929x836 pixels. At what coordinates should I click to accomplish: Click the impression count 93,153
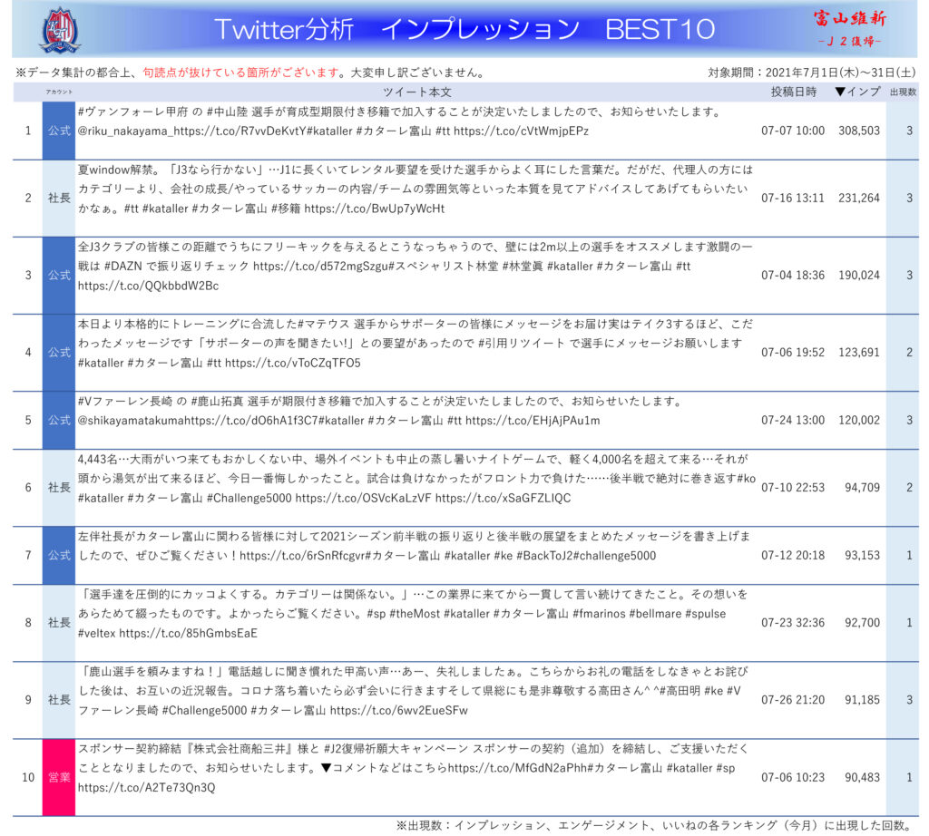862,555
